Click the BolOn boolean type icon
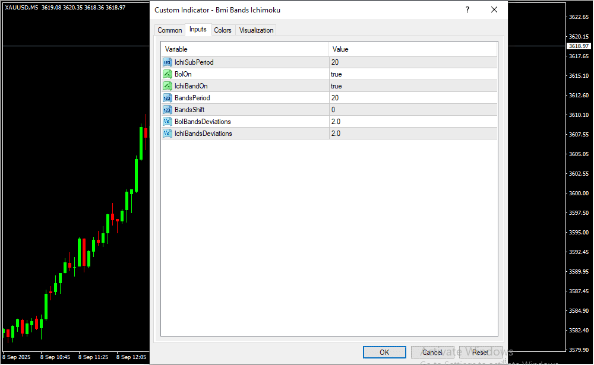Image resolution: width=594 pixels, height=365 pixels. [x=167, y=74]
